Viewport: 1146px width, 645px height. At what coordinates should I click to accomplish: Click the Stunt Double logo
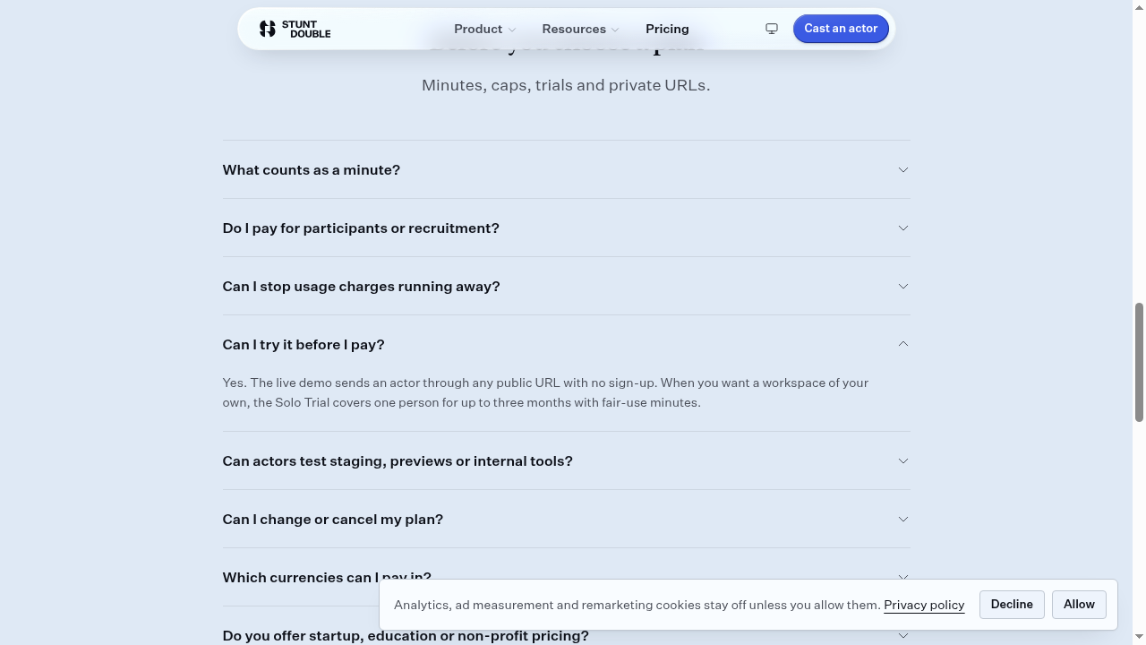coord(295,29)
